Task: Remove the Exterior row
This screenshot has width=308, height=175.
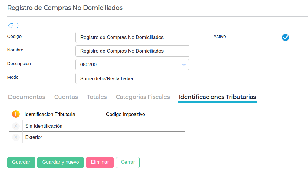Action: point(16,137)
